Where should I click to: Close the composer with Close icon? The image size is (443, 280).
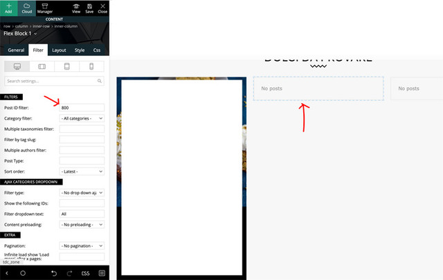pyautogui.click(x=102, y=8)
